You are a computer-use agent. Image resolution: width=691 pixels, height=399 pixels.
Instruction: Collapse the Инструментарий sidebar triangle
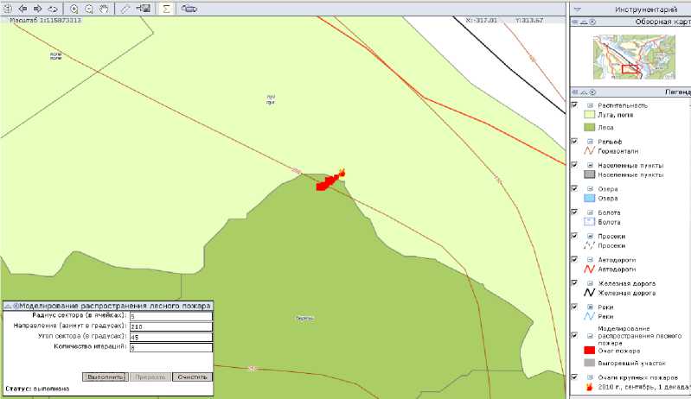578,9
